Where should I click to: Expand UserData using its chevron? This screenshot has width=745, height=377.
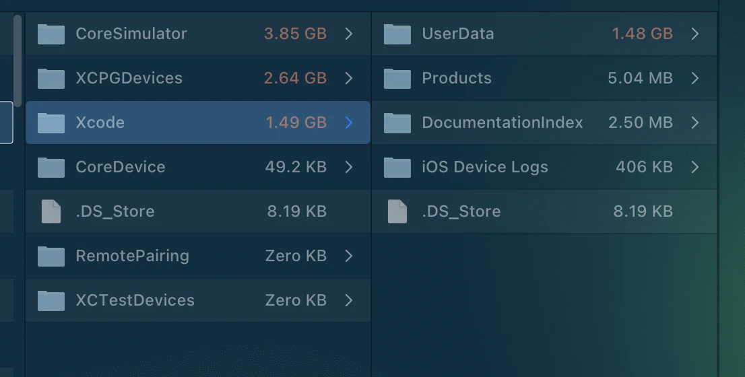point(694,34)
